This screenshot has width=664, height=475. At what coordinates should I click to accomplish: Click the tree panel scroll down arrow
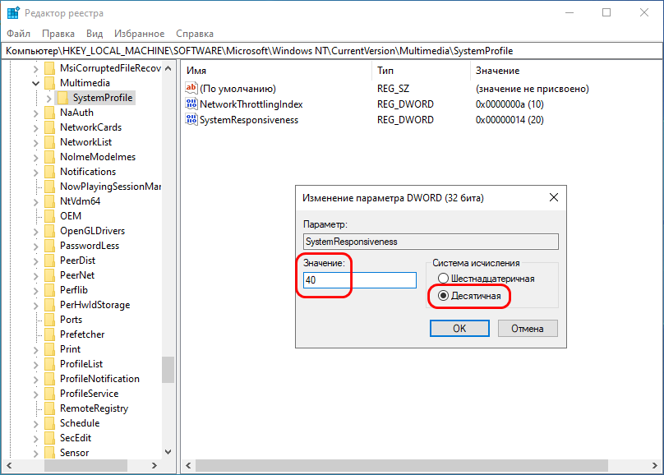point(168,452)
